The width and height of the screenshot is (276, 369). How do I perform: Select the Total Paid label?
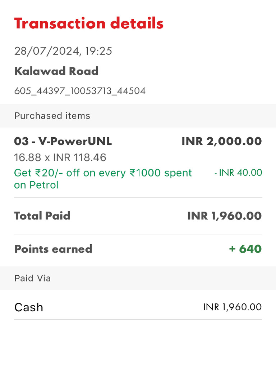(x=42, y=216)
